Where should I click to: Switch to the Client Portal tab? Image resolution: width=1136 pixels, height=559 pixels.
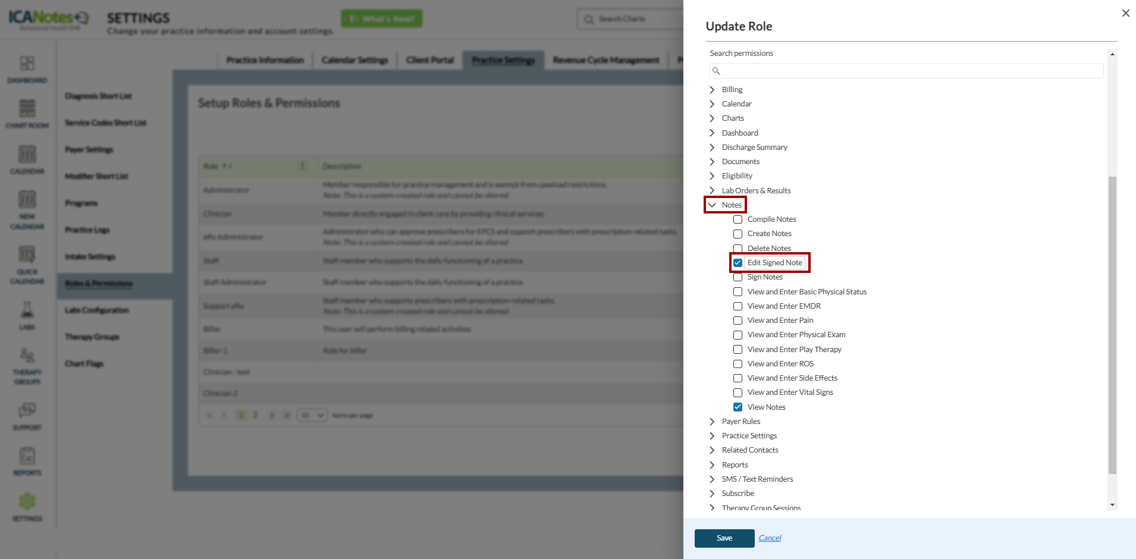coord(430,60)
